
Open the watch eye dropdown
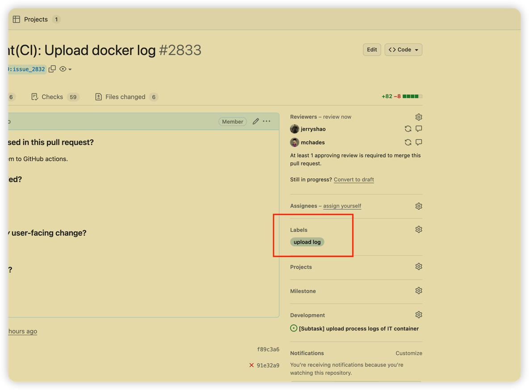65,69
